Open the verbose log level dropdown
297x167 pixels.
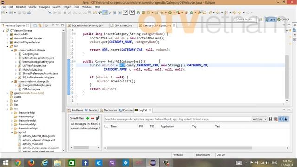point(259,119)
